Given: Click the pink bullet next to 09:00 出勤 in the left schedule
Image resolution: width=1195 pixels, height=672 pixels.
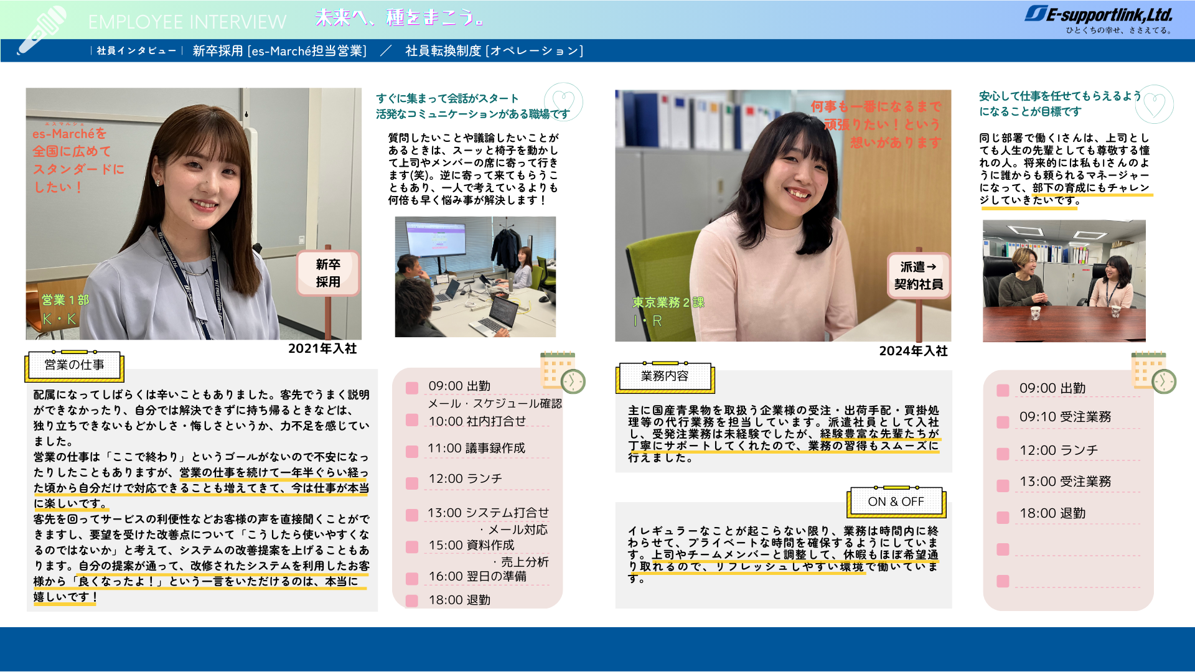Looking at the screenshot, I should (x=412, y=388).
